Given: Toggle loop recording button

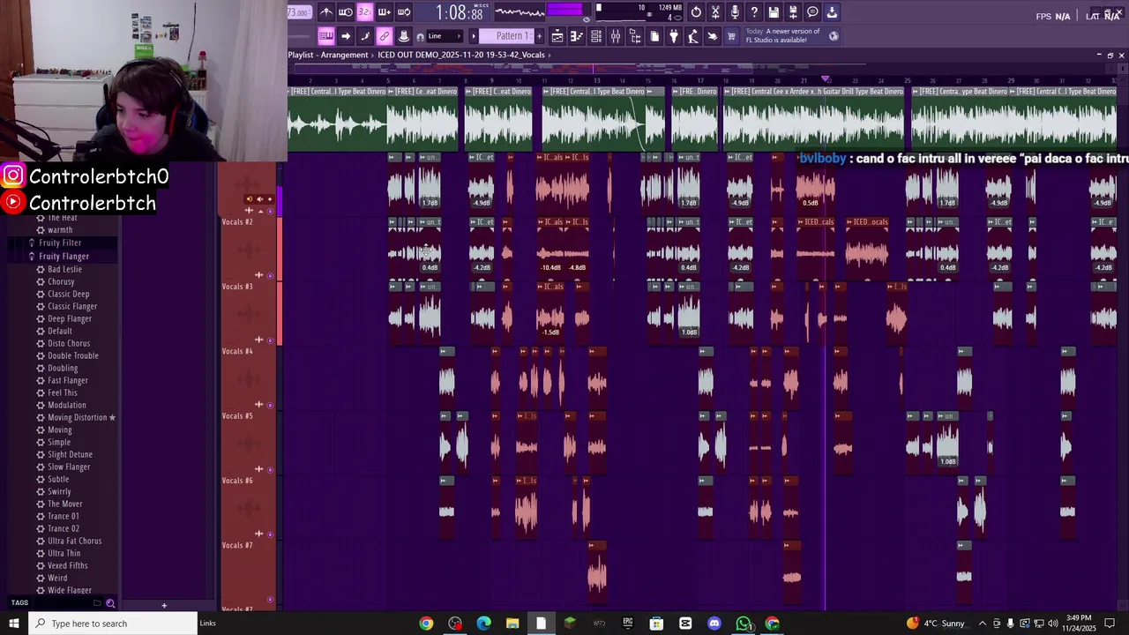Looking at the screenshot, I should coord(404,12).
